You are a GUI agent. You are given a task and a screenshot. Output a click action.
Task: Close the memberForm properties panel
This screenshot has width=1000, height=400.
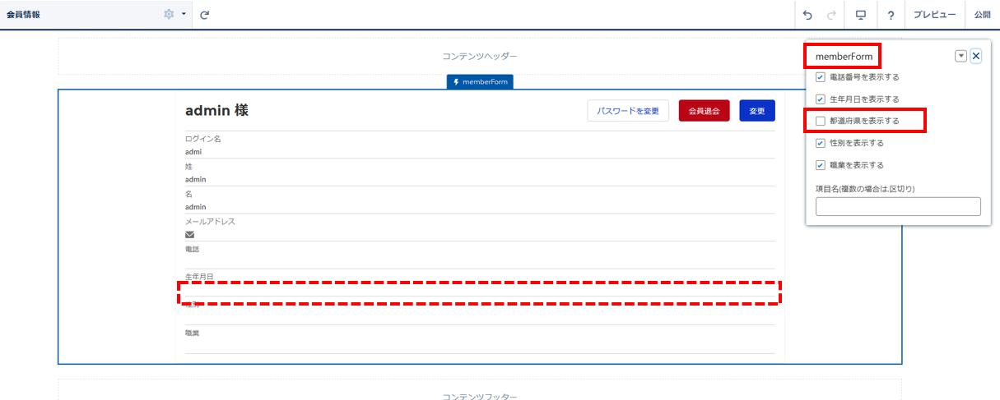point(975,56)
